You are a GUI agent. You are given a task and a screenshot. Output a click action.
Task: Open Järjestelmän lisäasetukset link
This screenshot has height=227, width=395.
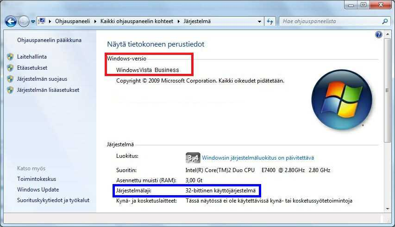point(48,90)
